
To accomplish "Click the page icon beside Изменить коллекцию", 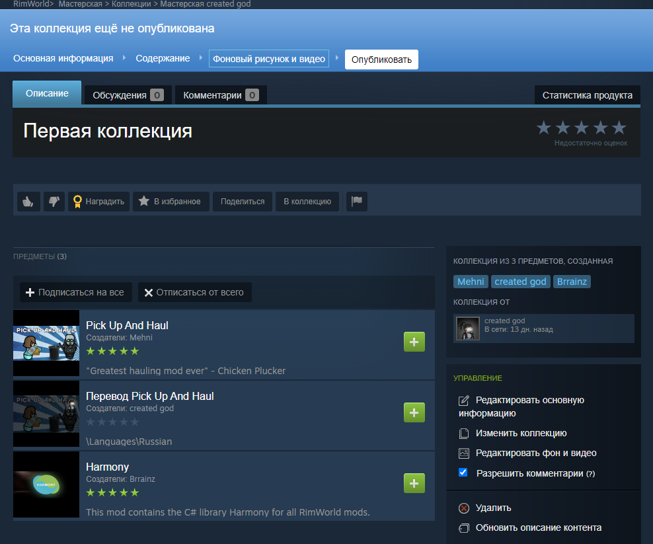I will click(463, 434).
